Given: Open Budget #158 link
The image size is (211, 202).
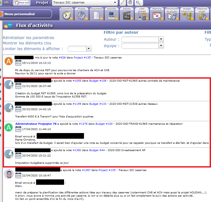Looking at the screenshot, I should (98, 81).
